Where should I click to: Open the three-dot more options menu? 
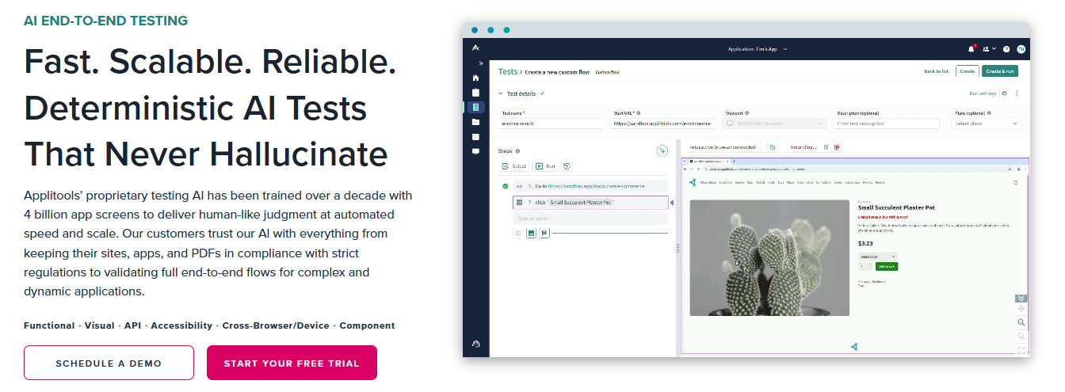click(x=1017, y=93)
